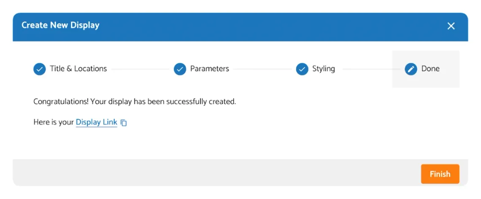481x199 pixels.
Task: Click connector line between Parameters and Styling
Action: tap(262, 69)
